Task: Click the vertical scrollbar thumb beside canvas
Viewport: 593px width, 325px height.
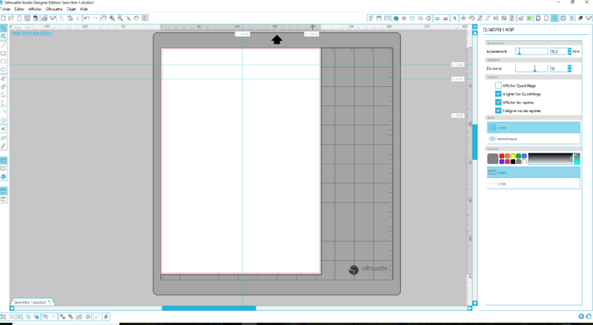Action: point(474,142)
